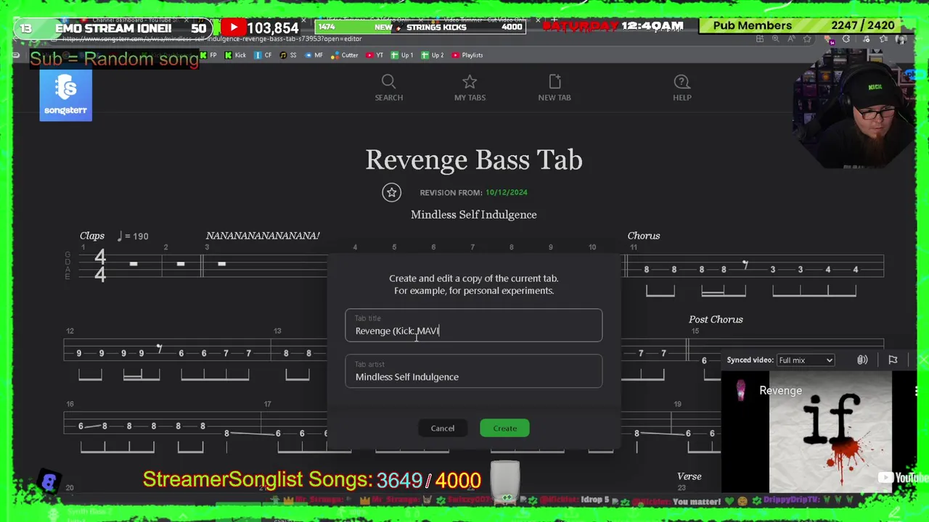929x522 pixels.
Task: Jump to the Chorus section label
Action: pos(644,236)
